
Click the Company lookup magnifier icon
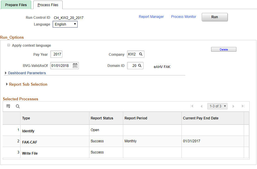coord(141,54)
